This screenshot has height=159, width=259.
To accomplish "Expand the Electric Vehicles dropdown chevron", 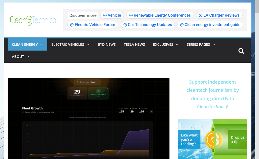I will click(x=88, y=44).
